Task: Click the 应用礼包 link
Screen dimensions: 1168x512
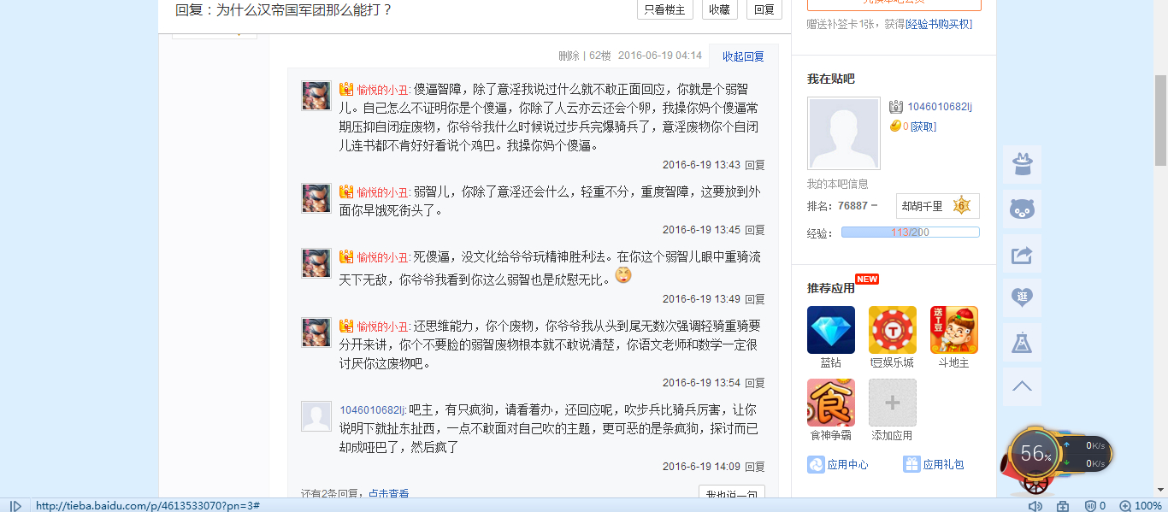Action: [934, 464]
